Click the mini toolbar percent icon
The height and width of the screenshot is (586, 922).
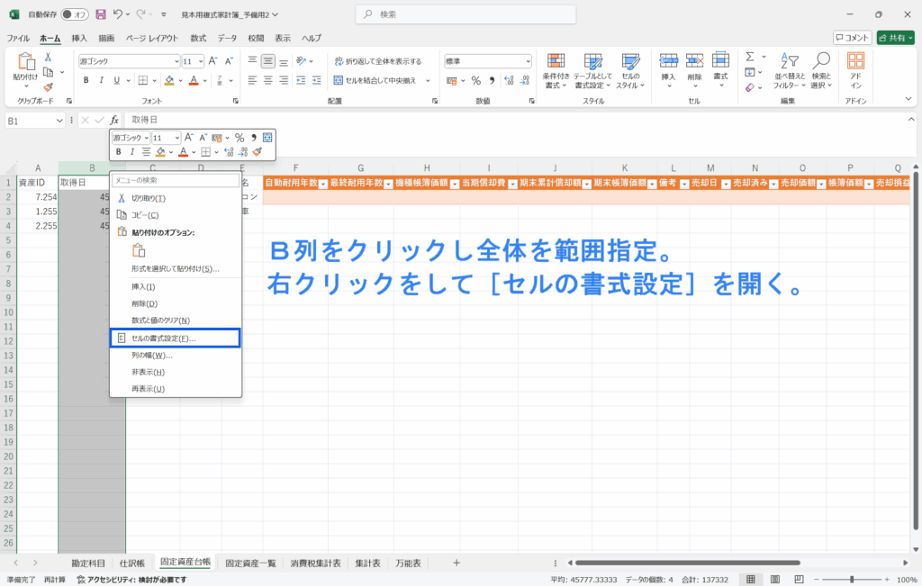point(240,138)
